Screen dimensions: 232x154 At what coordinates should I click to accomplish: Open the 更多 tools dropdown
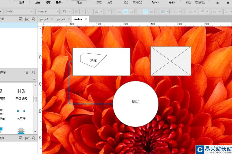[x=59, y=2]
